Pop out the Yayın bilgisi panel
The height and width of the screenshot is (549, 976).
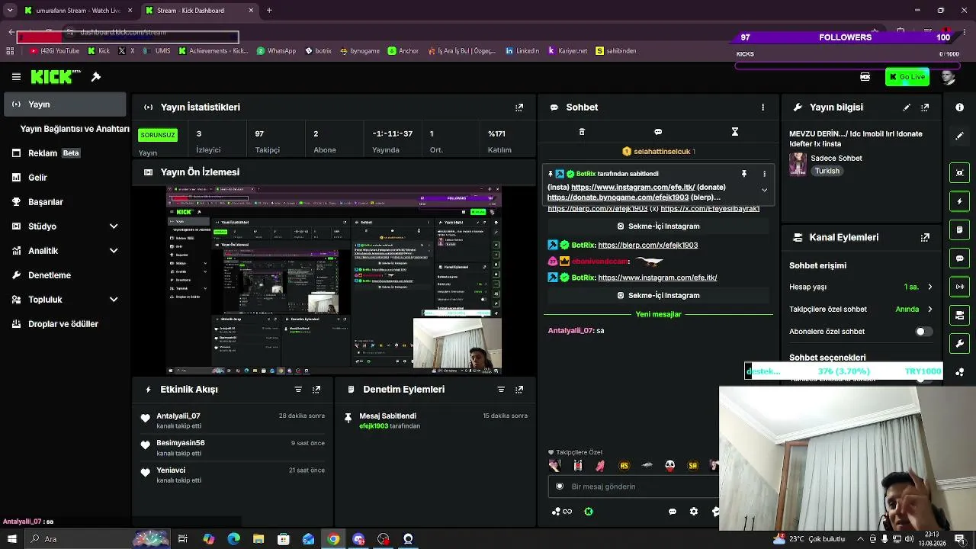925,108
